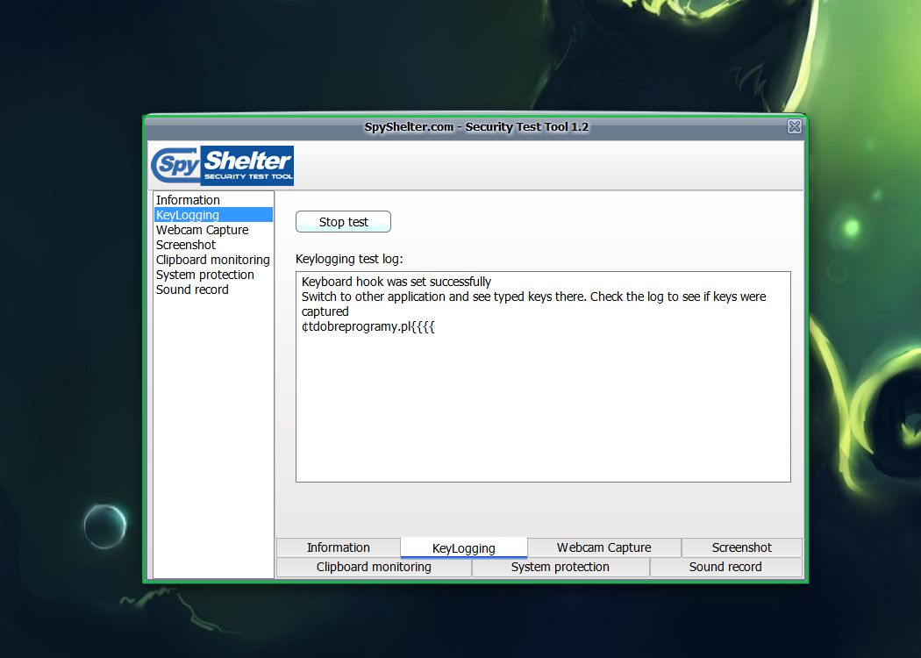Go to Clipboard monitoring bottom tab
921x658 pixels.
coord(374,567)
